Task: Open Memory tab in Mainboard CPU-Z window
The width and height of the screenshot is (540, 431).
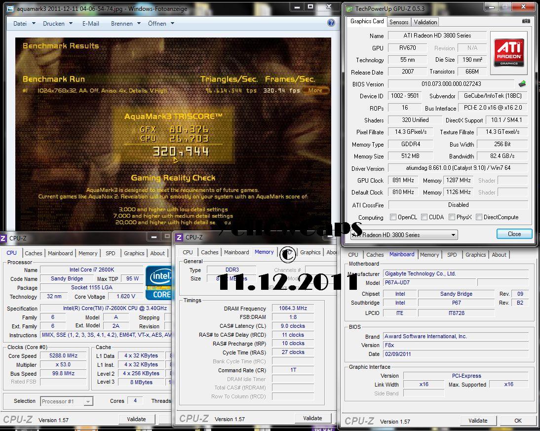Action: tap(429, 255)
